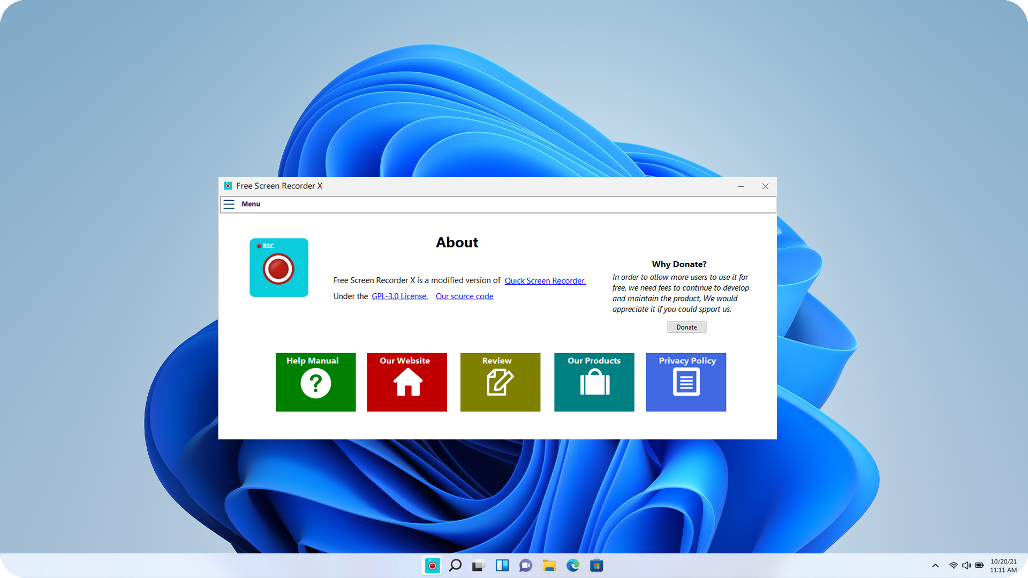View the Privacy Policy document icon tile
This screenshot has width=1028, height=578.
pyautogui.click(x=686, y=382)
